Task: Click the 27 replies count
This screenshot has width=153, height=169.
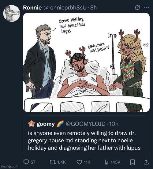Action: point(33,162)
